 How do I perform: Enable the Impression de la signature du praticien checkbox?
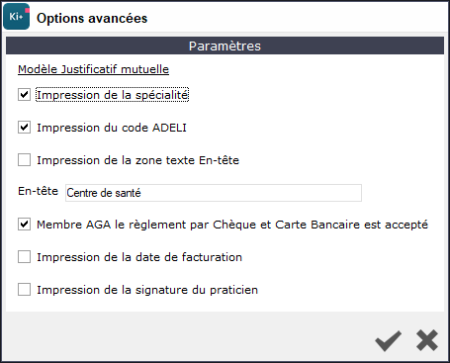(x=24, y=290)
